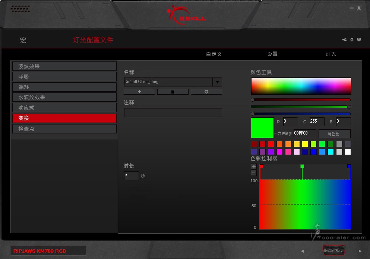This screenshot has width=370, height=259.
Task: Choose the orange swatch
Action: click(279, 144)
